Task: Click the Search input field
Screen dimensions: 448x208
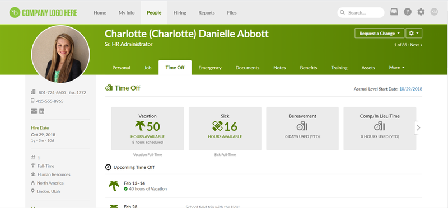Action: [361, 12]
